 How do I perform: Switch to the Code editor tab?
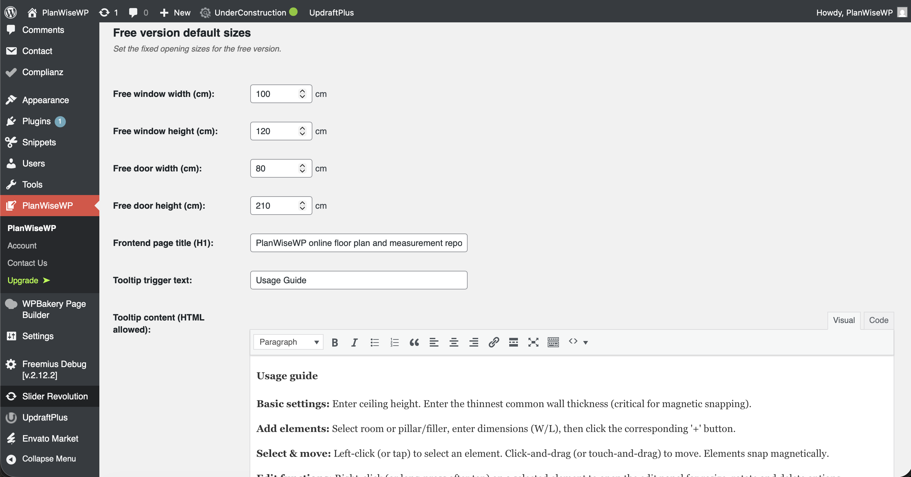(x=879, y=320)
